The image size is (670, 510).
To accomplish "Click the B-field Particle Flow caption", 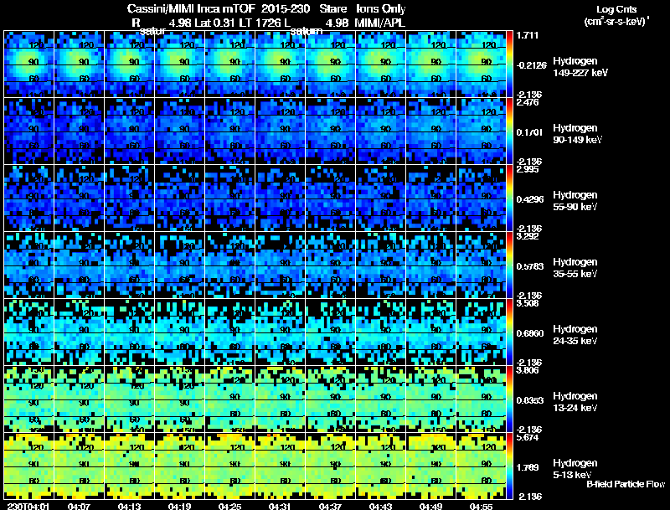I will tap(626, 484).
